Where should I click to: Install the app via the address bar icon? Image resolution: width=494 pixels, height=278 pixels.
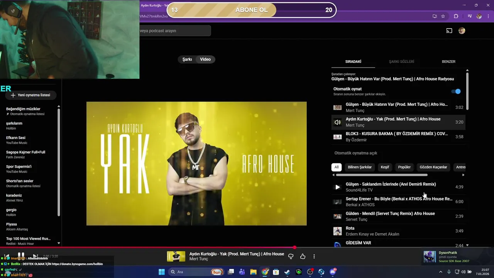pos(435,16)
